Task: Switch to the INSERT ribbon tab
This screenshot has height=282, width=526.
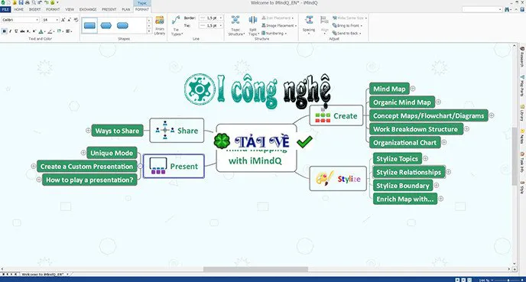Action: click(x=34, y=9)
